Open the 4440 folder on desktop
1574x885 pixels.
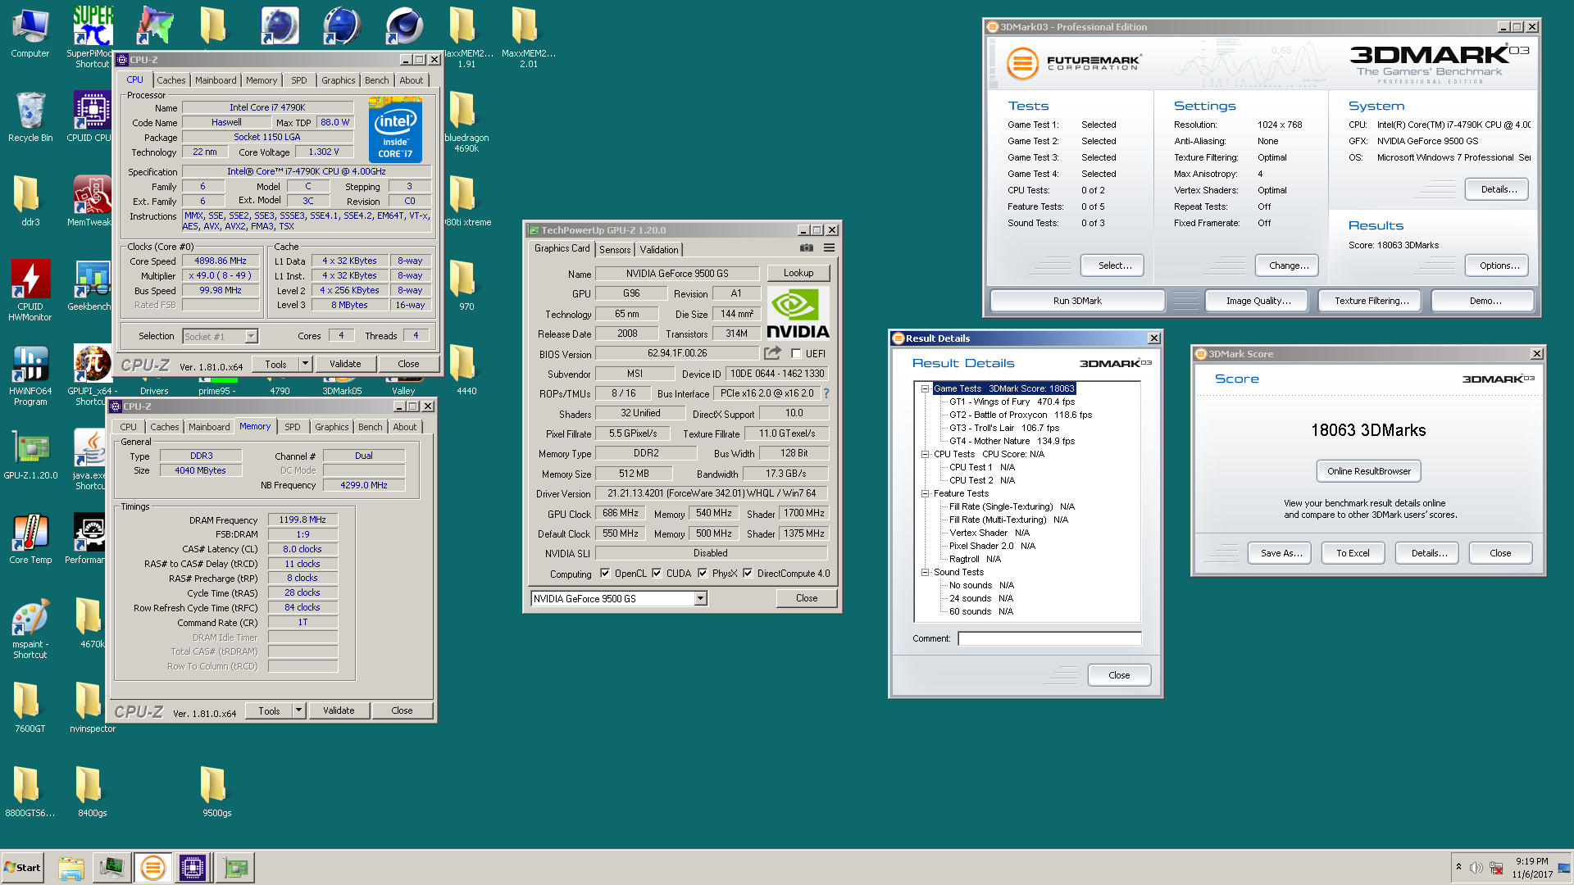click(x=466, y=370)
